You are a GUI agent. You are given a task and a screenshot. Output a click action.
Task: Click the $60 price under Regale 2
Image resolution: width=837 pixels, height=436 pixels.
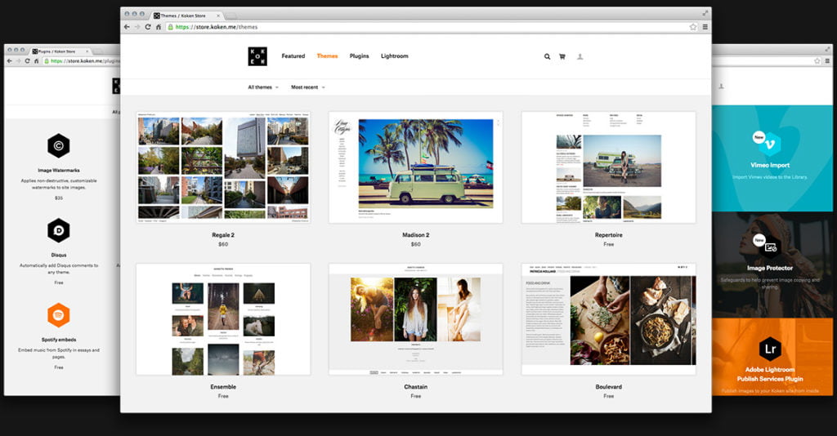coord(223,245)
